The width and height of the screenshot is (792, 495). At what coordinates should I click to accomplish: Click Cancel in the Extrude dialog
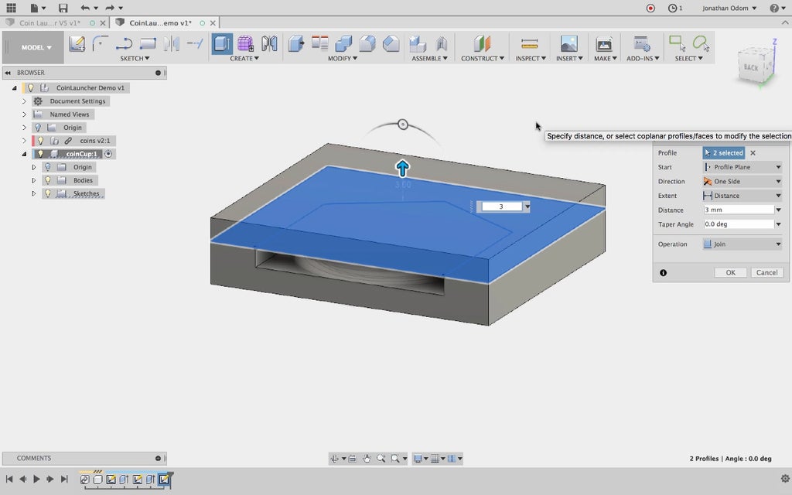(x=766, y=272)
